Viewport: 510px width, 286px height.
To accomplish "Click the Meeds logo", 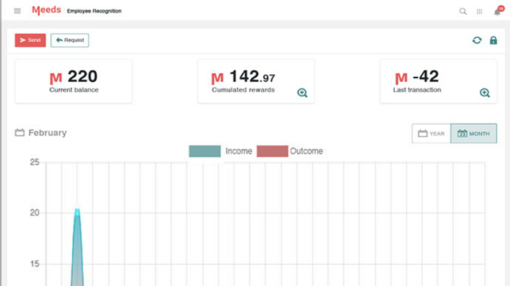I will pyautogui.click(x=46, y=10).
